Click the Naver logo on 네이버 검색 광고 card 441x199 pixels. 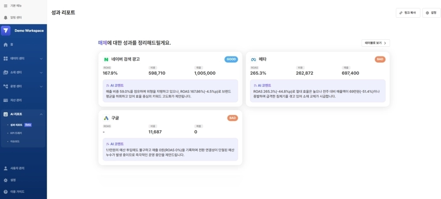pos(106,59)
